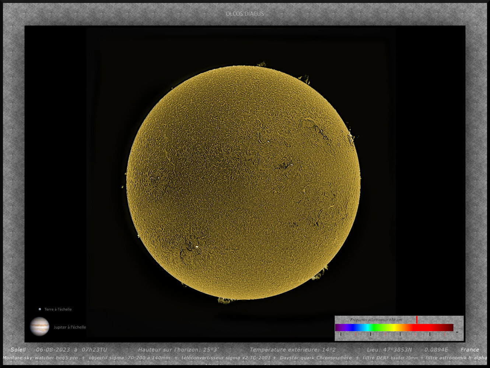The height and width of the screenshot is (368, 490).
Task: Click the 656 nm red marker on spectrum
Action: pyautogui.click(x=417, y=320)
